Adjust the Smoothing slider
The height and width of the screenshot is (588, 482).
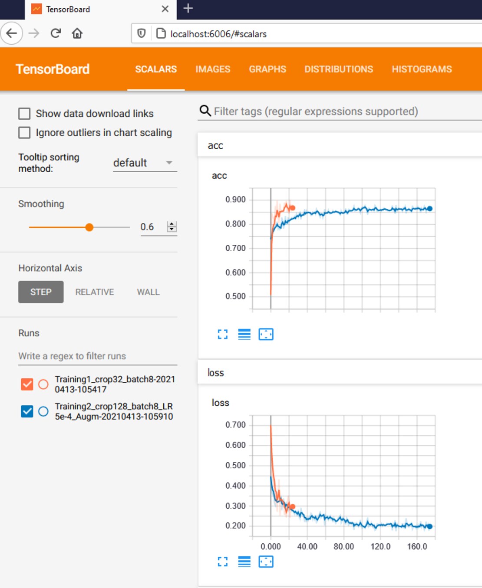[89, 227]
